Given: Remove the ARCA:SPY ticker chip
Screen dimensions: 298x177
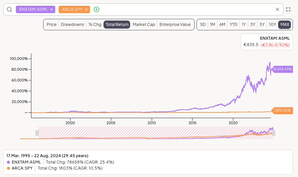Looking at the screenshot, I should pyautogui.click(x=86, y=9).
